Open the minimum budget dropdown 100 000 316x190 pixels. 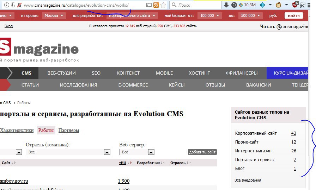(209, 15)
